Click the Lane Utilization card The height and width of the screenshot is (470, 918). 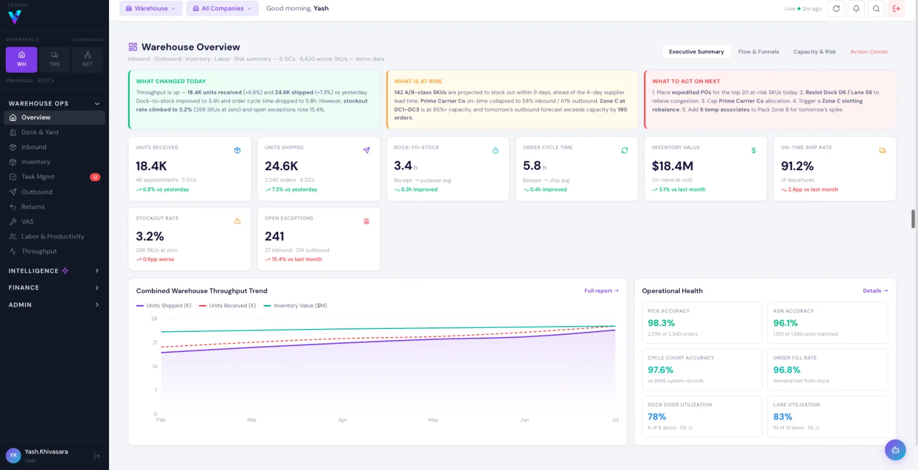coord(827,417)
